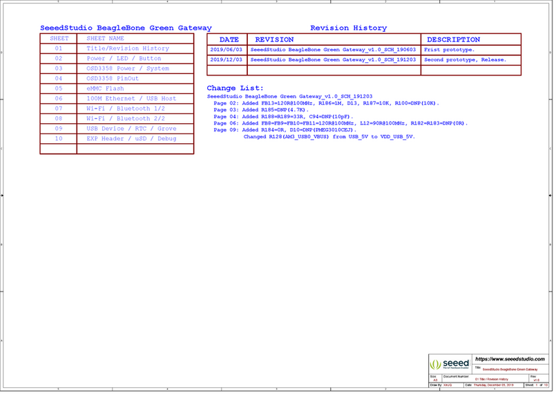Select revision table entry ending SCH_191203
Image resolution: width=558 pixels, height=395 pixels.
point(333,60)
